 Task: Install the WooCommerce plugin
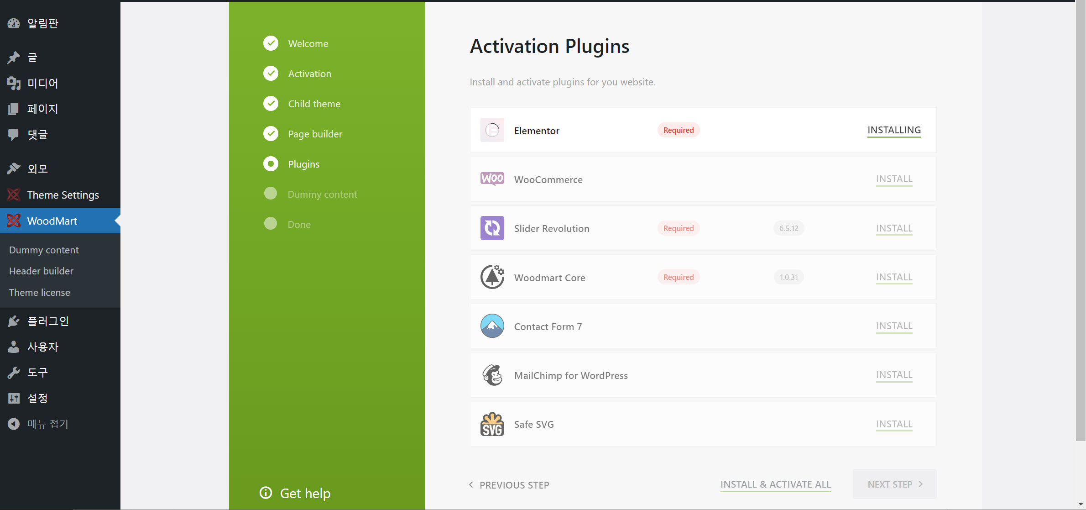[x=893, y=179]
